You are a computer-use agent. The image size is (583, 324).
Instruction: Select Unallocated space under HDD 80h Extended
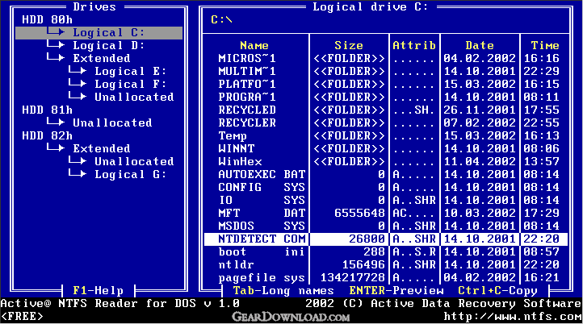(134, 97)
